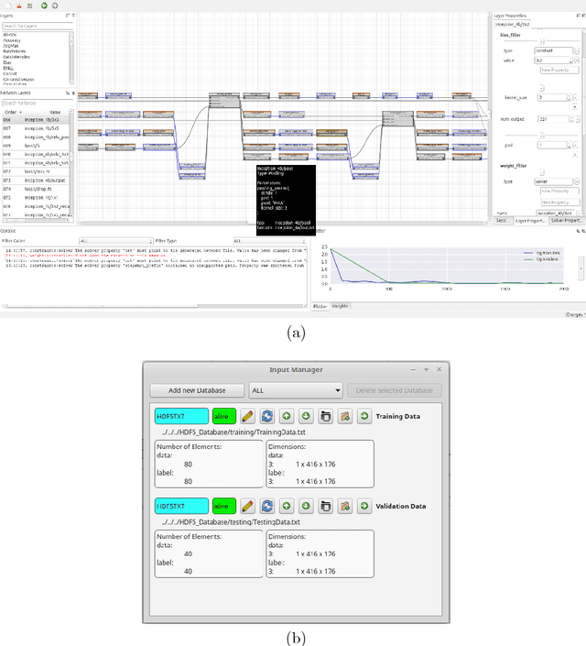Switch to the Weights tab below plot
This screenshot has height=646, width=586.
click(x=340, y=306)
